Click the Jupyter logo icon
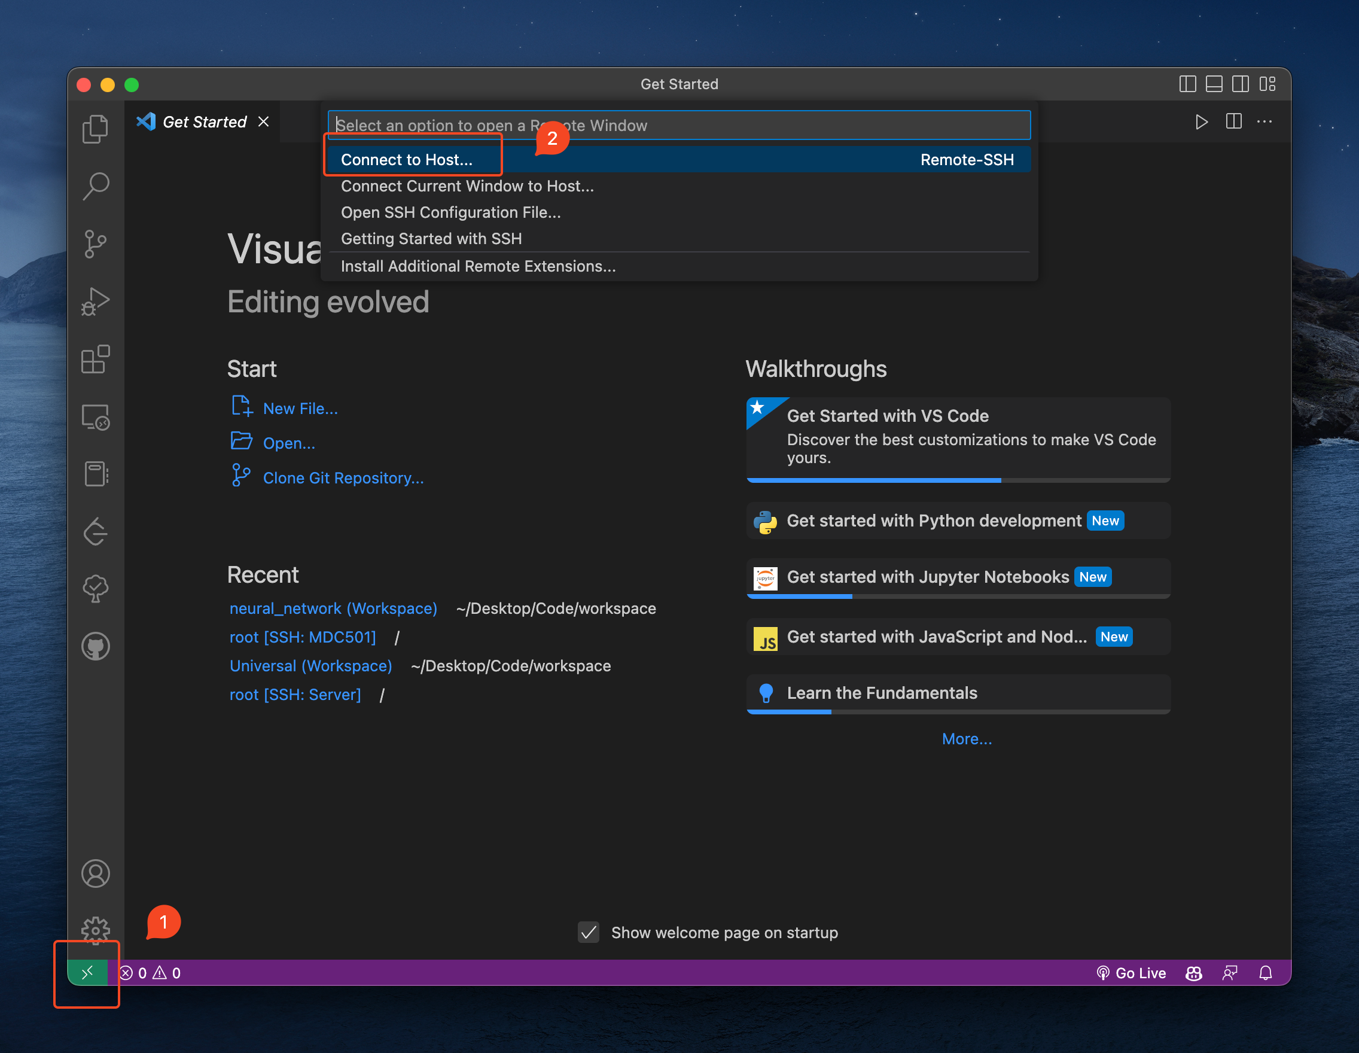The image size is (1359, 1053). (766, 579)
